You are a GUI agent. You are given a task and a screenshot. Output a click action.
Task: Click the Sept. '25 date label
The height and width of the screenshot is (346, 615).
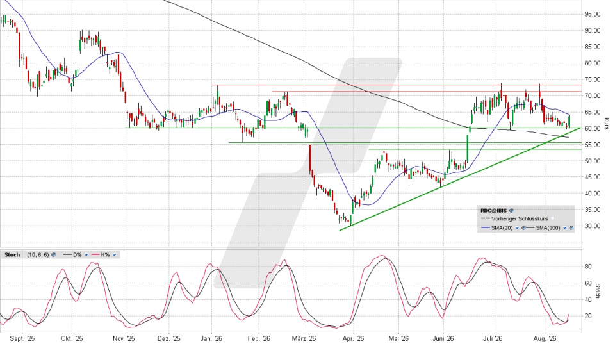tap(22, 338)
